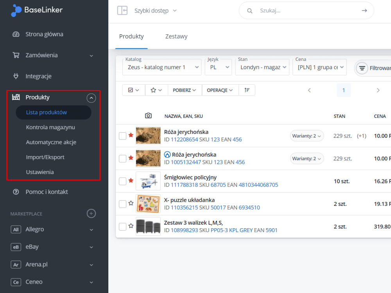Click the blue warehouse icon on second Róża jerychońska
Viewport: 391px width, 293px height.
click(x=167, y=154)
